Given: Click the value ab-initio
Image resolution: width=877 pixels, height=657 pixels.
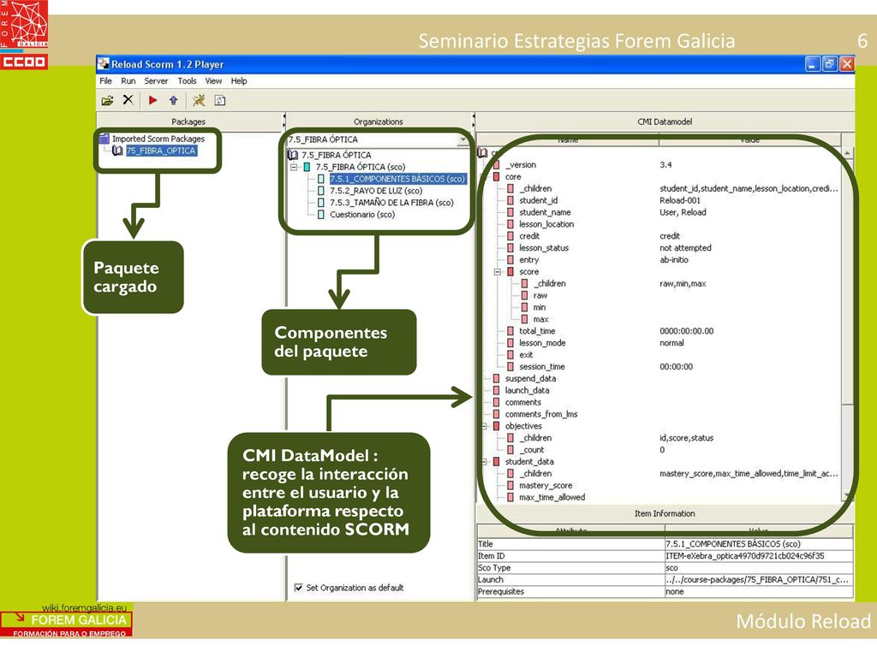Looking at the screenshot, I should coord(674,260).
